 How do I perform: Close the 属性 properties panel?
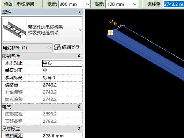point(79,12)
